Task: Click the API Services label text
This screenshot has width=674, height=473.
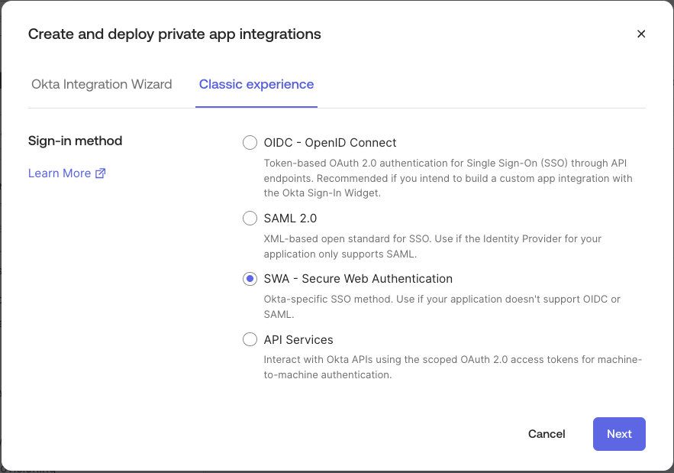Action: click(298, 339)
